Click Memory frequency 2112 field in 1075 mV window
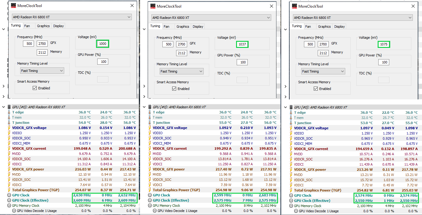 (x=323, y=53)
